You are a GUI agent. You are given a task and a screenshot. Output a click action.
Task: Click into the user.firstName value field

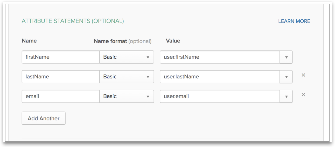[x=220, y=57]
